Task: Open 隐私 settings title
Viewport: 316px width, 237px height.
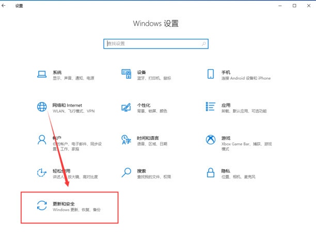Action: pyautogui.click(x=226, y=171)
